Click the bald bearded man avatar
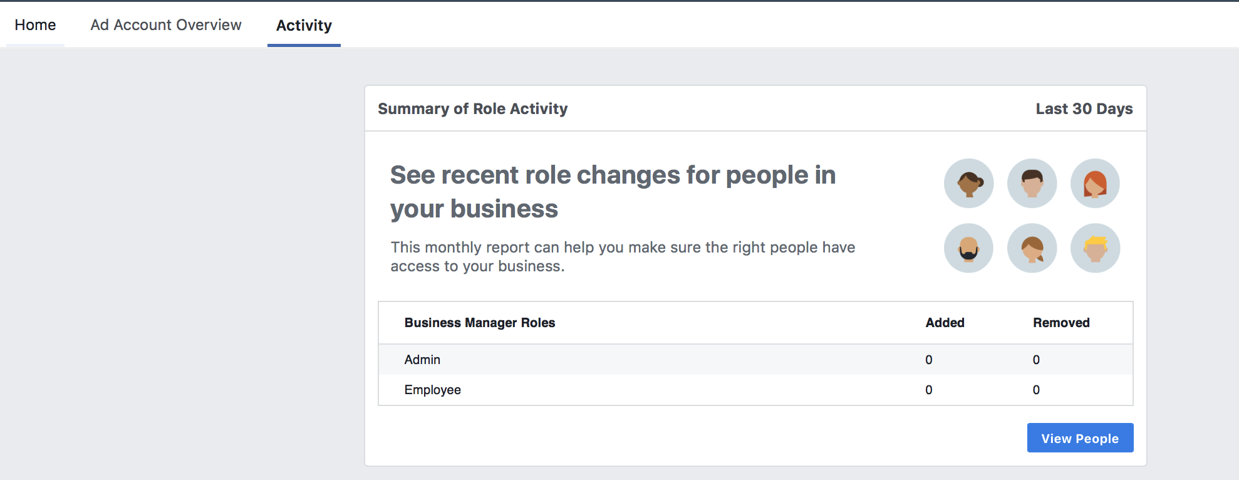Screen dimensions: 1239x480 pyautogui.click(x=968, y=248)
